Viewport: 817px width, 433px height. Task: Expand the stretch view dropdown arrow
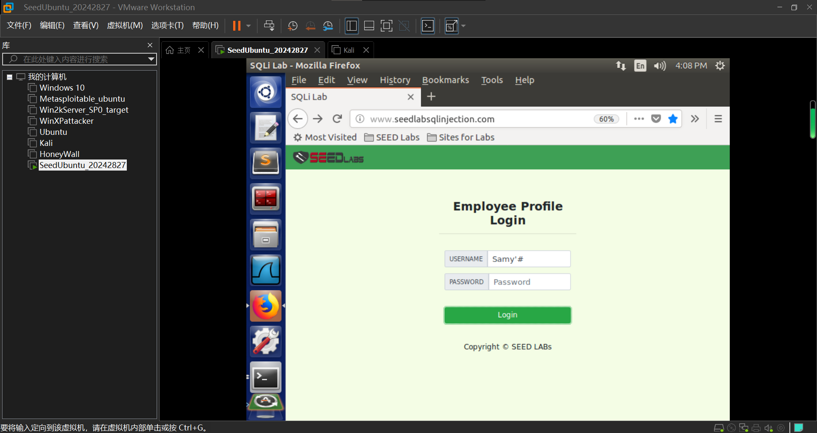(463, 26)
